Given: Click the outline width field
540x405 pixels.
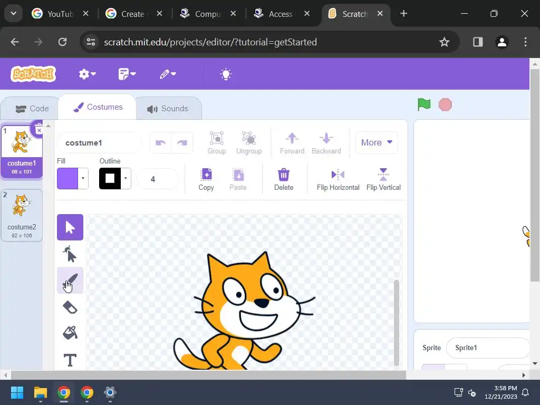Looking at the screenshot, I should 158,179.
